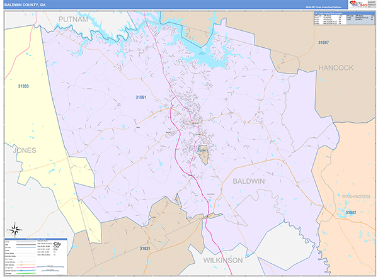The height and width of the screenshot is (277, 378).
Task: Click the Toll Roads green line in legend
Action: pyautogui.click(x=26, y=273)
